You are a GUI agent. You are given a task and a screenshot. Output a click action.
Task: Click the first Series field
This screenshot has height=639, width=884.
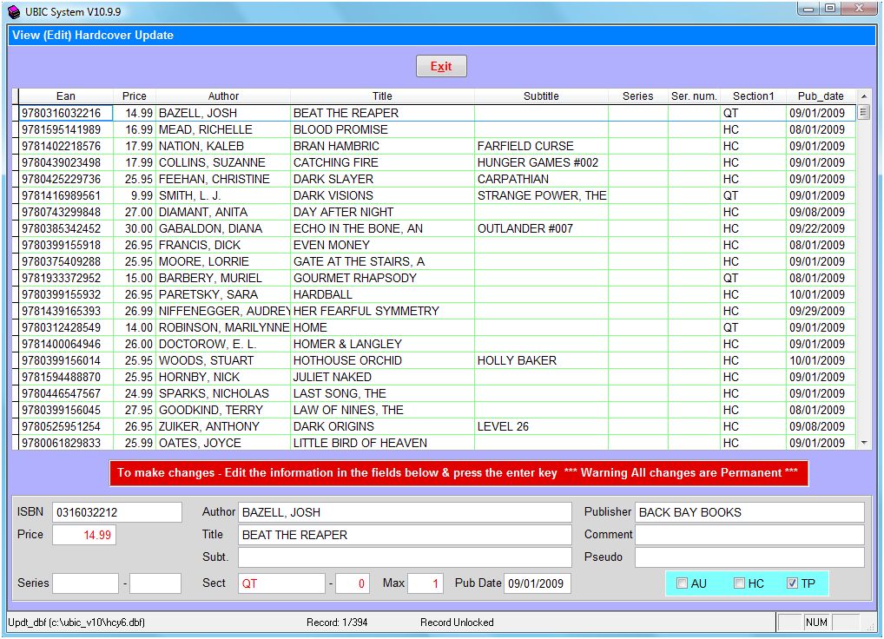(x=86, y=583)
